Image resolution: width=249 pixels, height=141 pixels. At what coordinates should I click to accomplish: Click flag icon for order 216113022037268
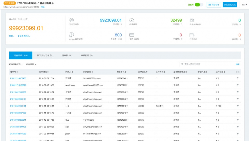point(238,113)
